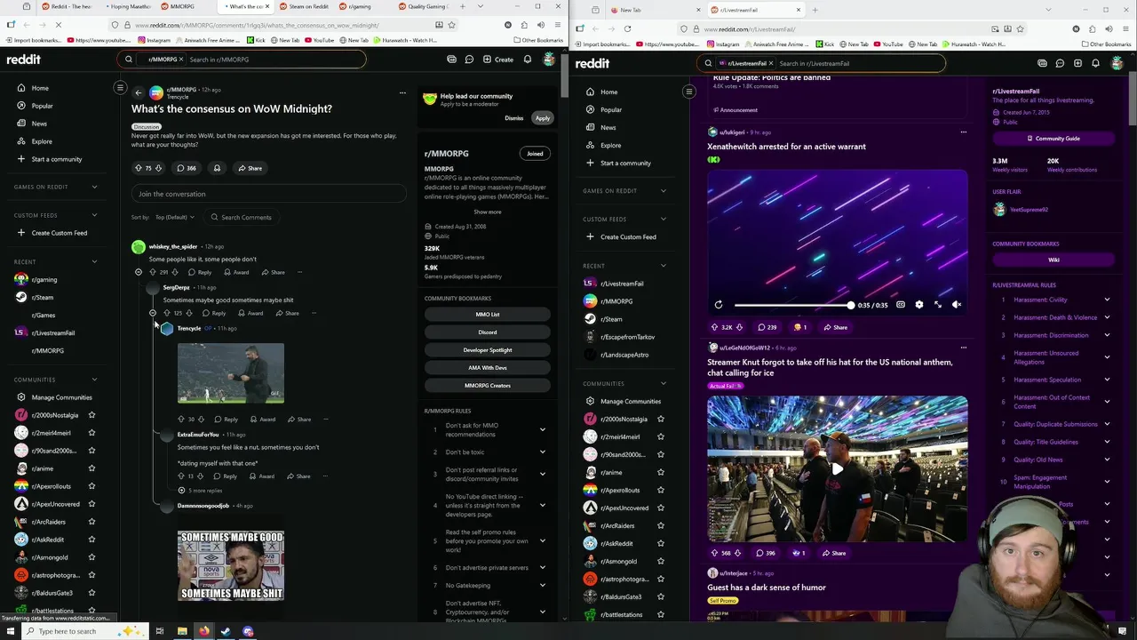
Task: Toggle Joined button for r/MMORPG
Action: tap(535, 154)
